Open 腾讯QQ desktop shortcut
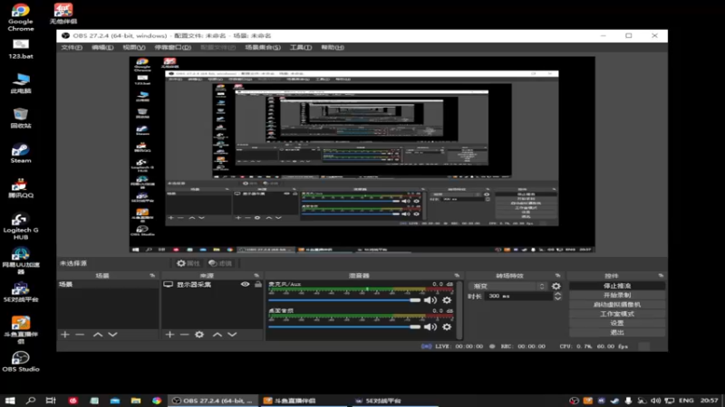The height and width of the screenshot is (407, 725). tap(20, 188)
